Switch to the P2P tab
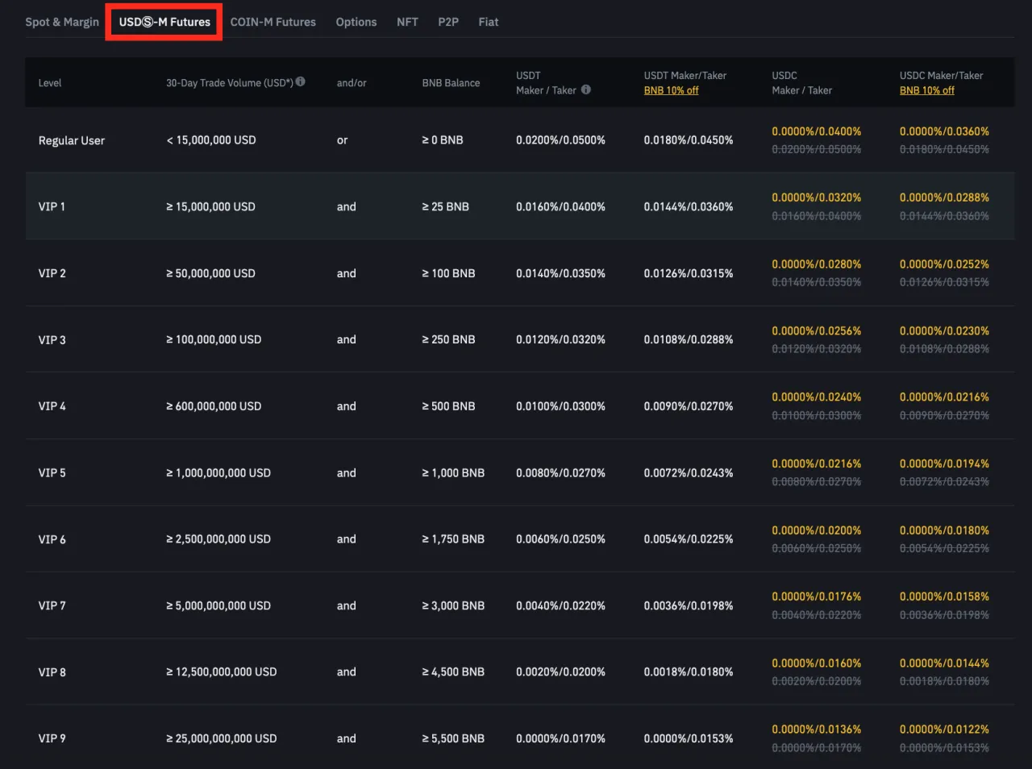The height and width of the screenshot is (769, 1032). click(448, 22)
